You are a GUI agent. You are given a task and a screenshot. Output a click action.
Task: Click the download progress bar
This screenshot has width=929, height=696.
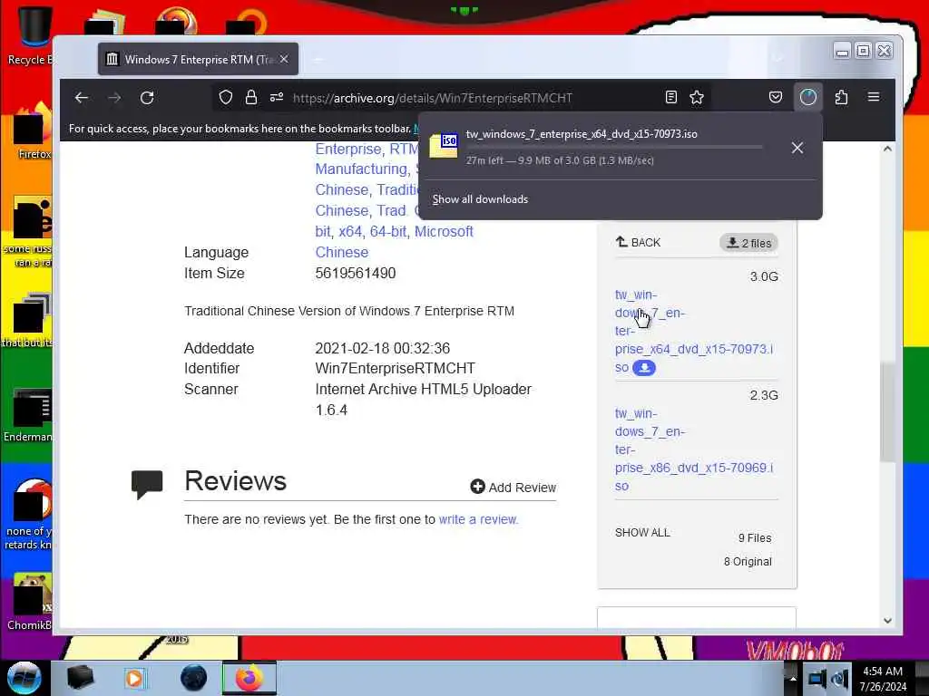click(x=614, y=148)
